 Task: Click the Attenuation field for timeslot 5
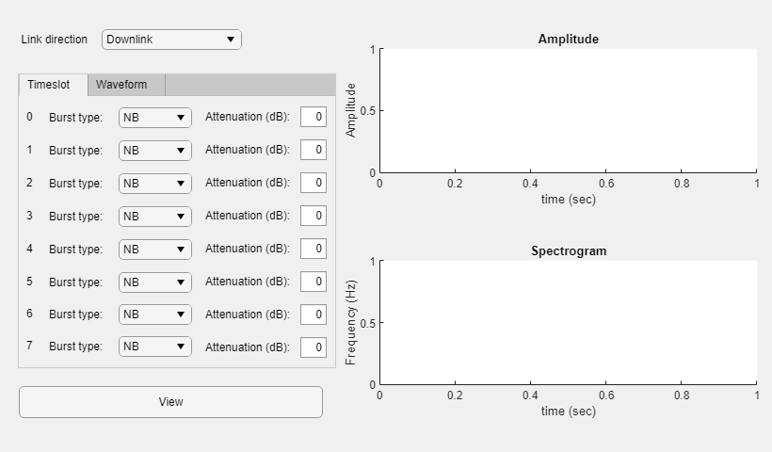pos(314,282)
